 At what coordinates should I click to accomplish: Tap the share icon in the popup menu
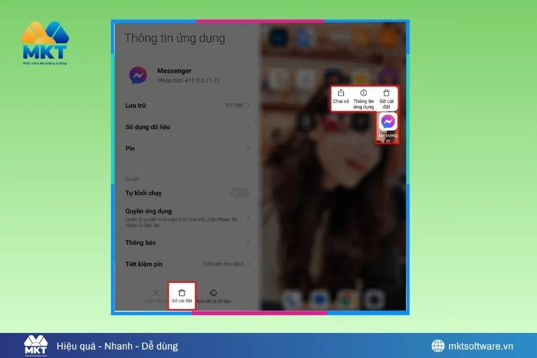tap(341, 93)
